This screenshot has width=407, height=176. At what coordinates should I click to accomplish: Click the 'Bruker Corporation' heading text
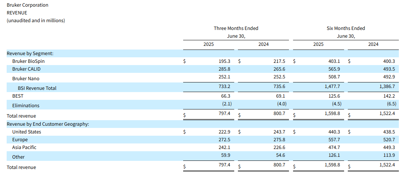pyautogui.click(x=27, y=5)
